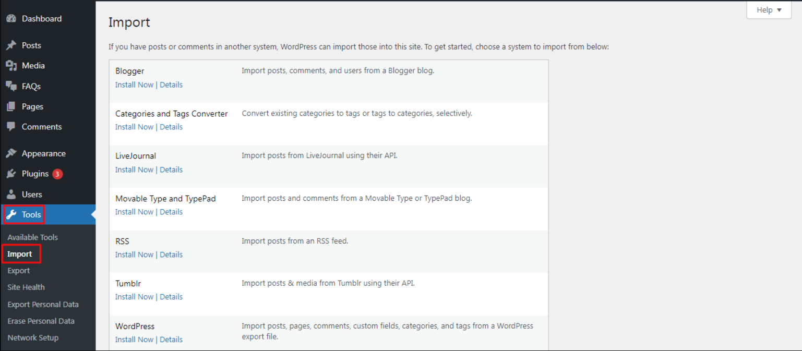Open the Export submenu item
Image resolution: width=802 pixels, height=351 pixels.
coord(19,271)
